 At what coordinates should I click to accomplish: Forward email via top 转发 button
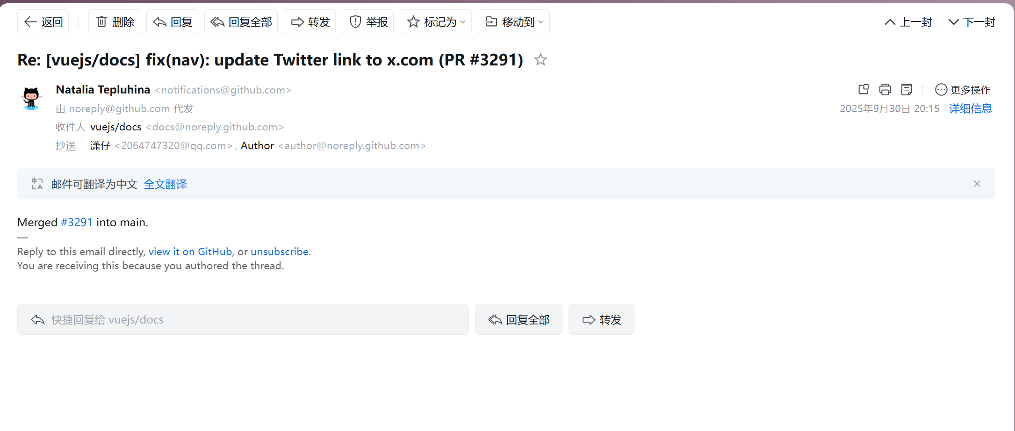tap(310, 22)
